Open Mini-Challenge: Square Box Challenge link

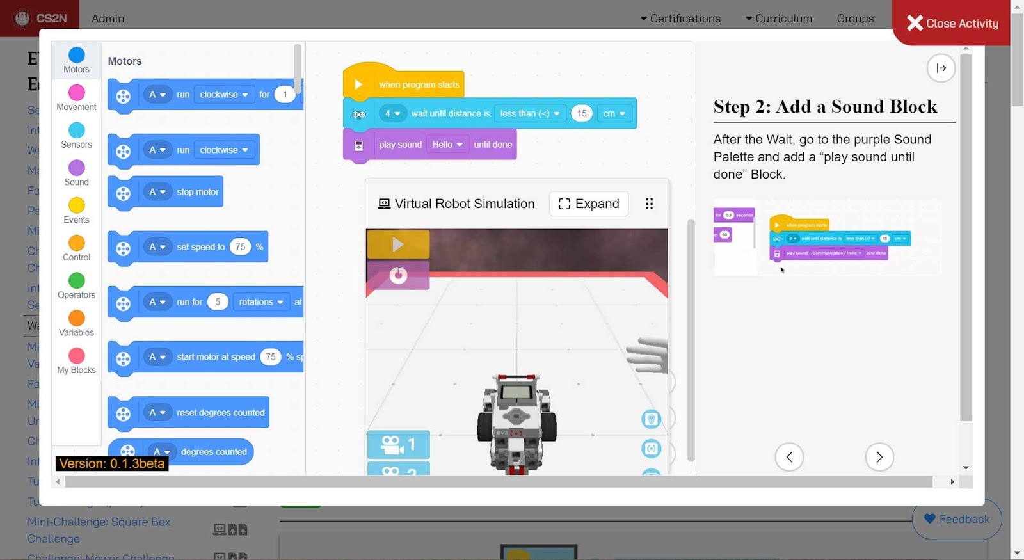tap(99, 530)
